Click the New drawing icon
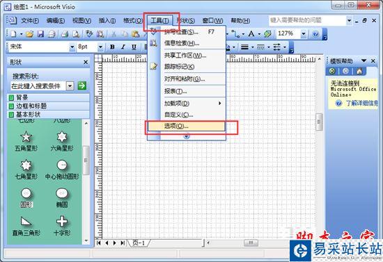This screenshot has height=262, width=383. point(13,34)
